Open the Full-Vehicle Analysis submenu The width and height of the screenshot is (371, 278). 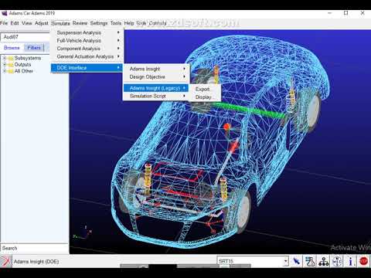[87, 41]
